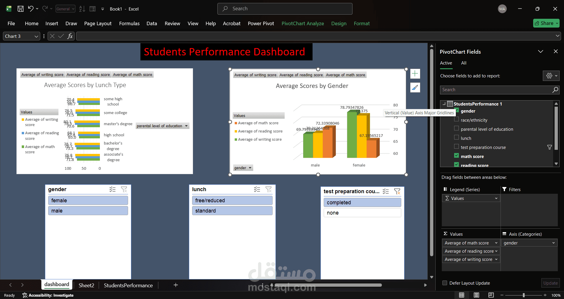Click the Chart Elements plus icon beside the gender chart

415,74
